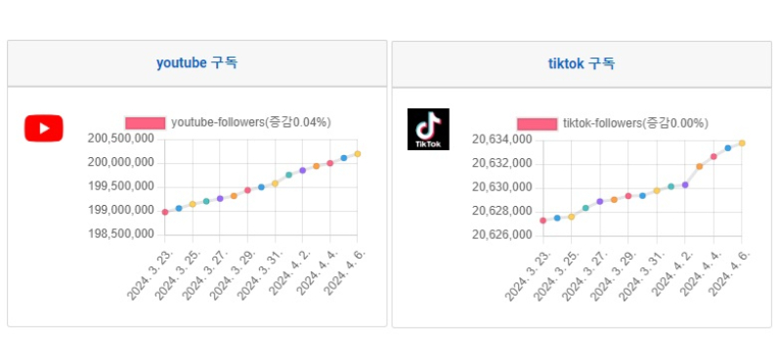Click the youtube-followers legend label text
The image size is (778, 362).
(x=251, y=122)
